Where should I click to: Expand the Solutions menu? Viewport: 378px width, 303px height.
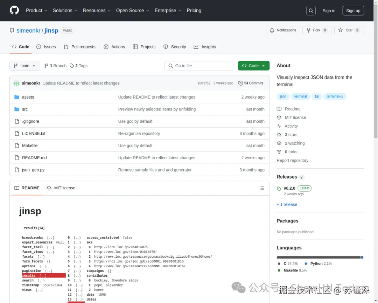coord(65,11)
